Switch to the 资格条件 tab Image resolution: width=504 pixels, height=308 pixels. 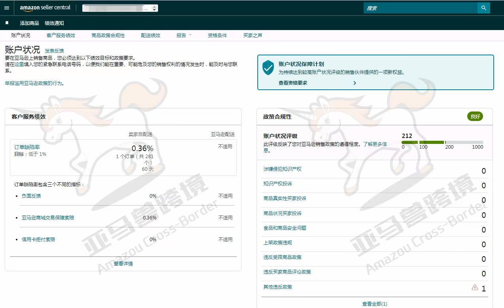click(x=217, y=35)
